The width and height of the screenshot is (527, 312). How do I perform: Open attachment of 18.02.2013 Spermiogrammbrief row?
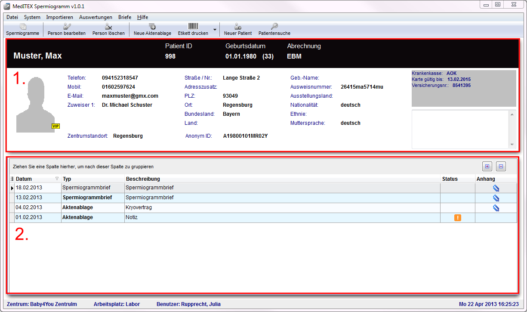496,188
